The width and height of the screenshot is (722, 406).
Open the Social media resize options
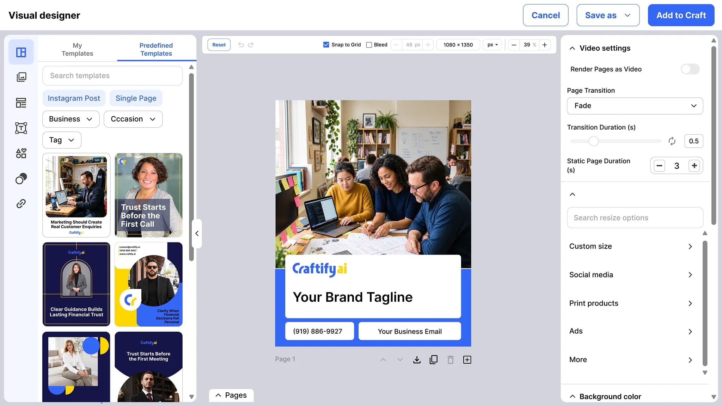tap(631, 275)
